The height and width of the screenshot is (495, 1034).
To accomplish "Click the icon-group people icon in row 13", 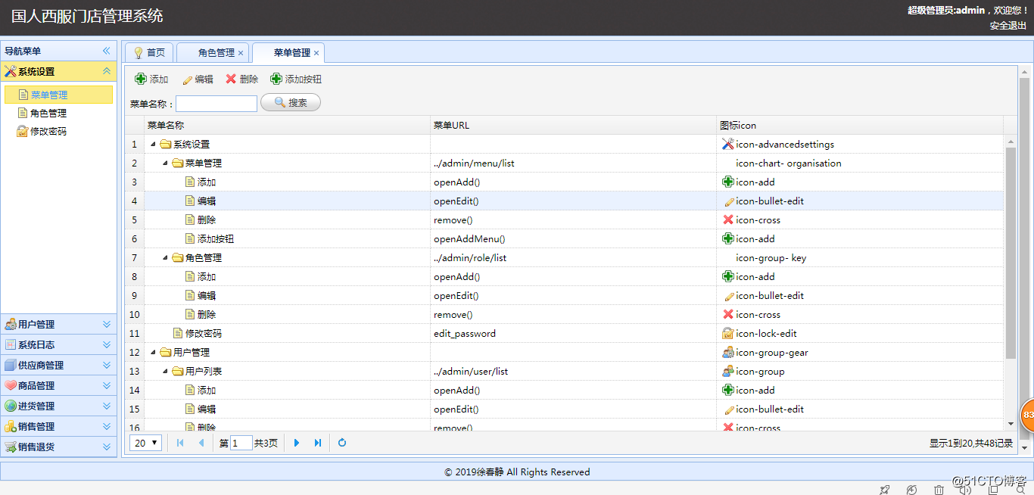I will (x=728, y=371).
